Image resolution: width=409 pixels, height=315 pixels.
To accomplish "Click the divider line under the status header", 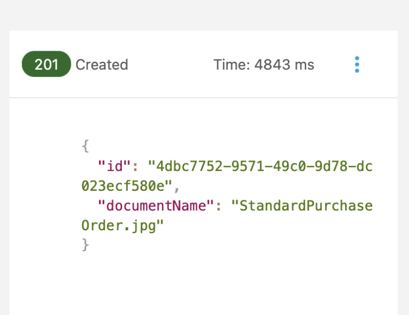I will click(202, 98).
